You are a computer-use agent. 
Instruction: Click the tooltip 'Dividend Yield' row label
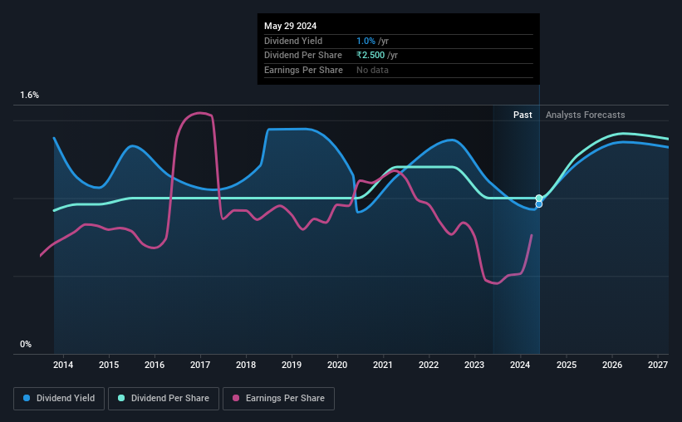[293, 41]
